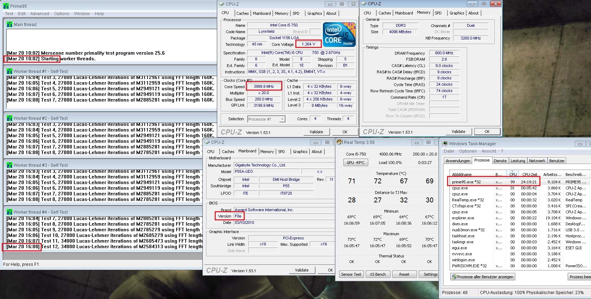Open the Ansicht menu in Task-Manager
The width and height of the screenshot is (591, 299).
(x=489, y=151)
